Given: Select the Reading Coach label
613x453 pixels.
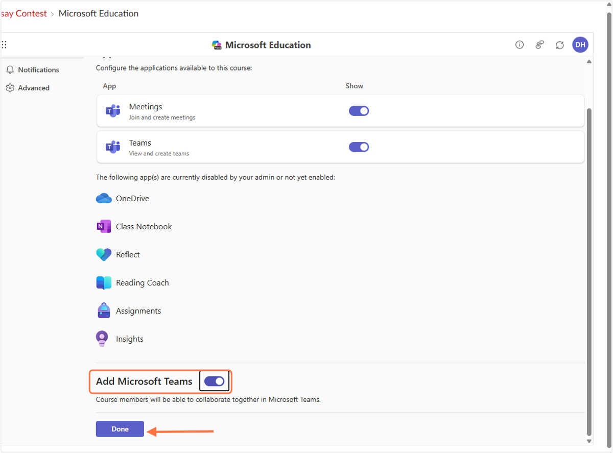Looking at the screenshot, I should click(x=143, y=282).
